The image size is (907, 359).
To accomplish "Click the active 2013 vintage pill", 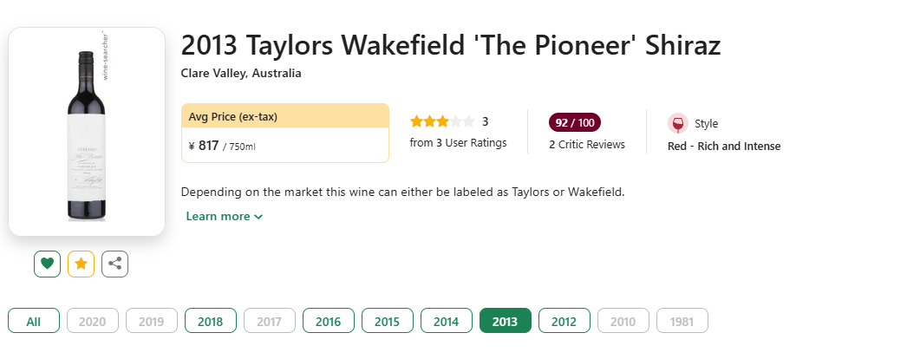I will (x=506, y=321).
